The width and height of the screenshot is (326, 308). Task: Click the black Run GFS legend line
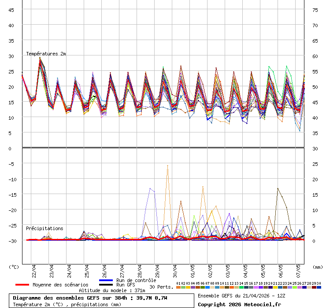click(106, 285)
